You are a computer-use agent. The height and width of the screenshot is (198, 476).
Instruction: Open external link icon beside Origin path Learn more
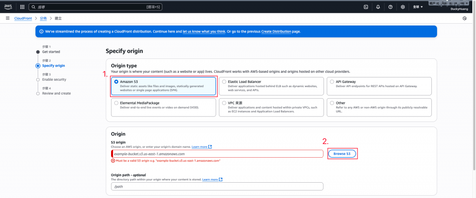(221, 179)
